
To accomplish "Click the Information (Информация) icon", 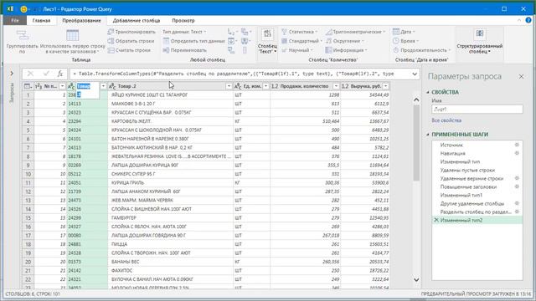I will (x=328, y=50).
